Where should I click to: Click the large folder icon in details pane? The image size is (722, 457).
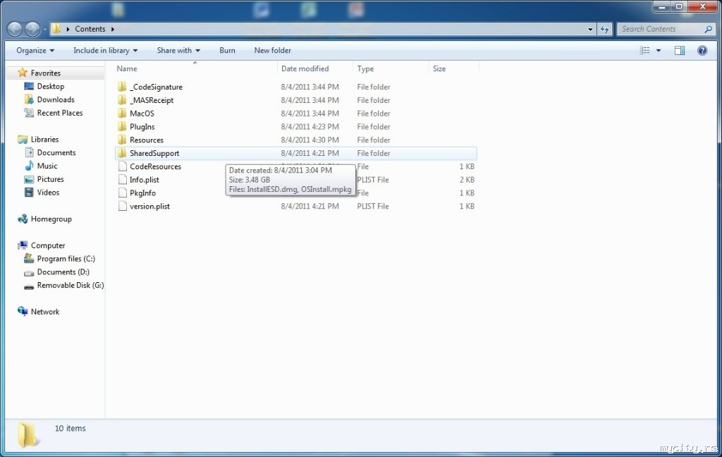(27, 435)
